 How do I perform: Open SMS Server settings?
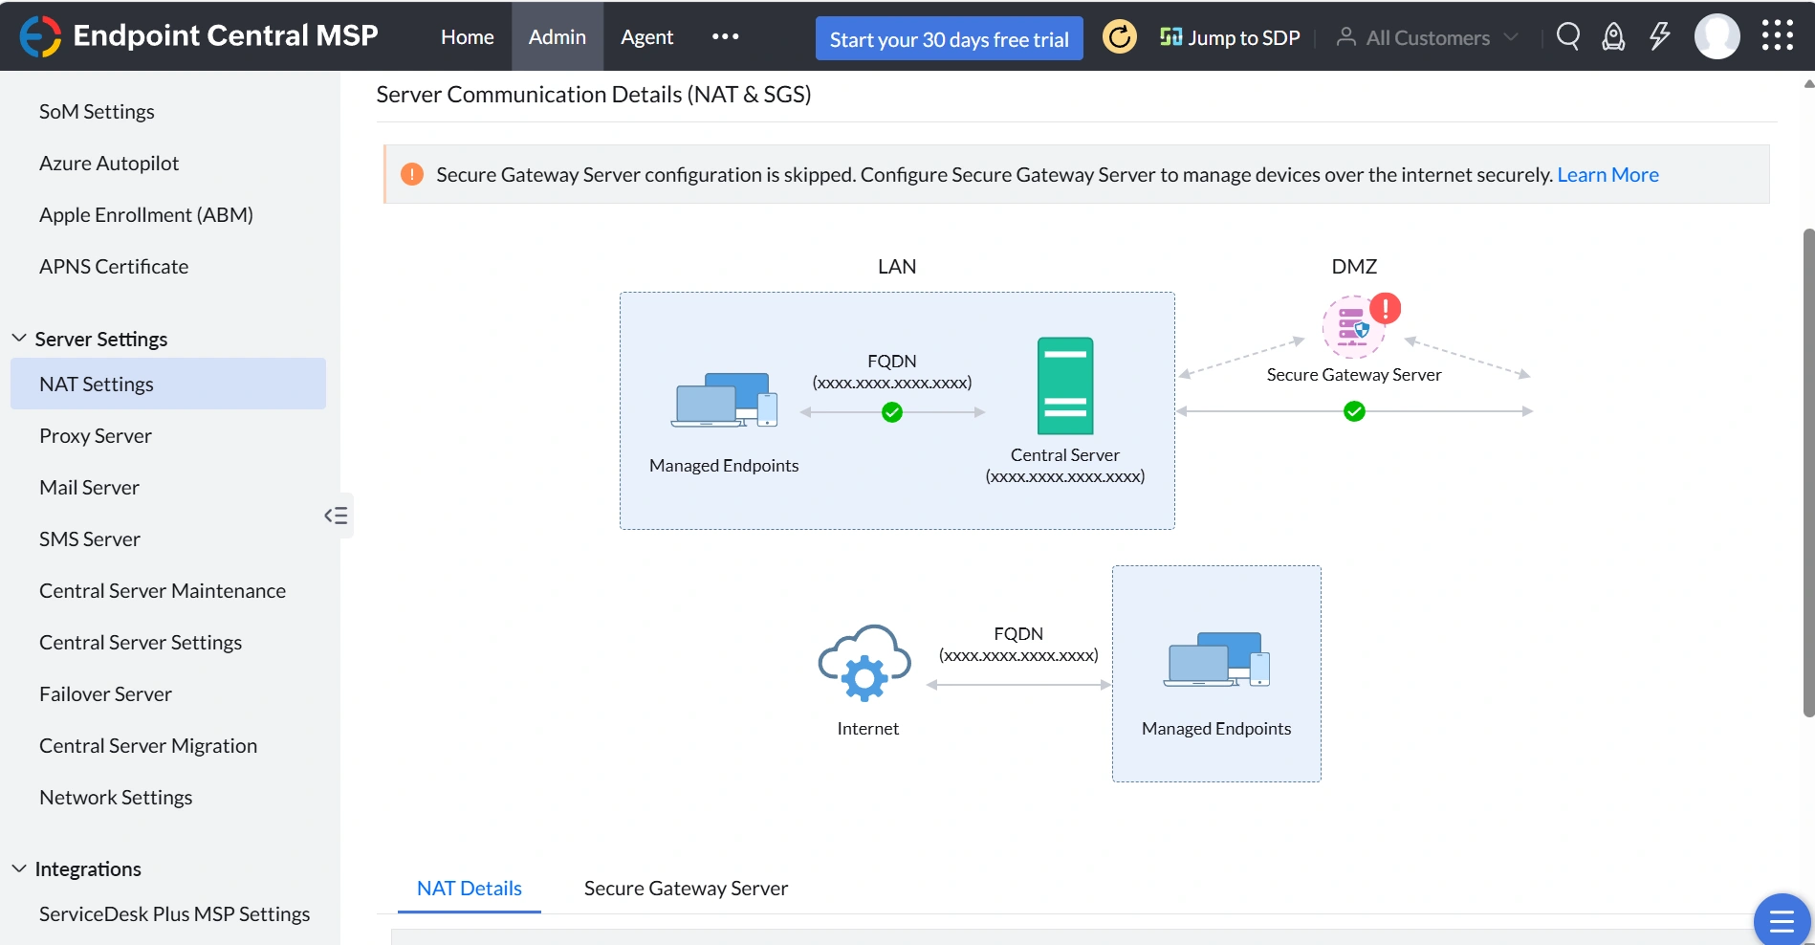tap(90, 539)
